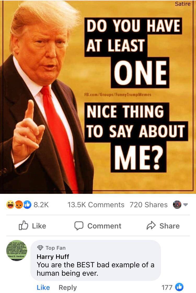196x293 pixels.
Task: Show the 8.2K reactions count
Action: pos(41,205)
